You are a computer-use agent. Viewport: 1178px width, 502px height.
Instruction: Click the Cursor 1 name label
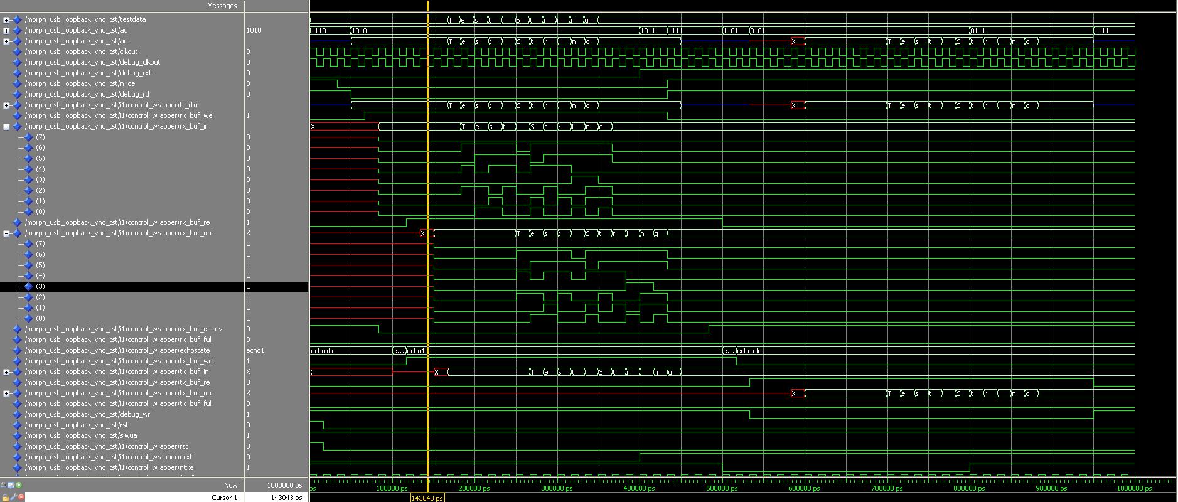[224, 498]
